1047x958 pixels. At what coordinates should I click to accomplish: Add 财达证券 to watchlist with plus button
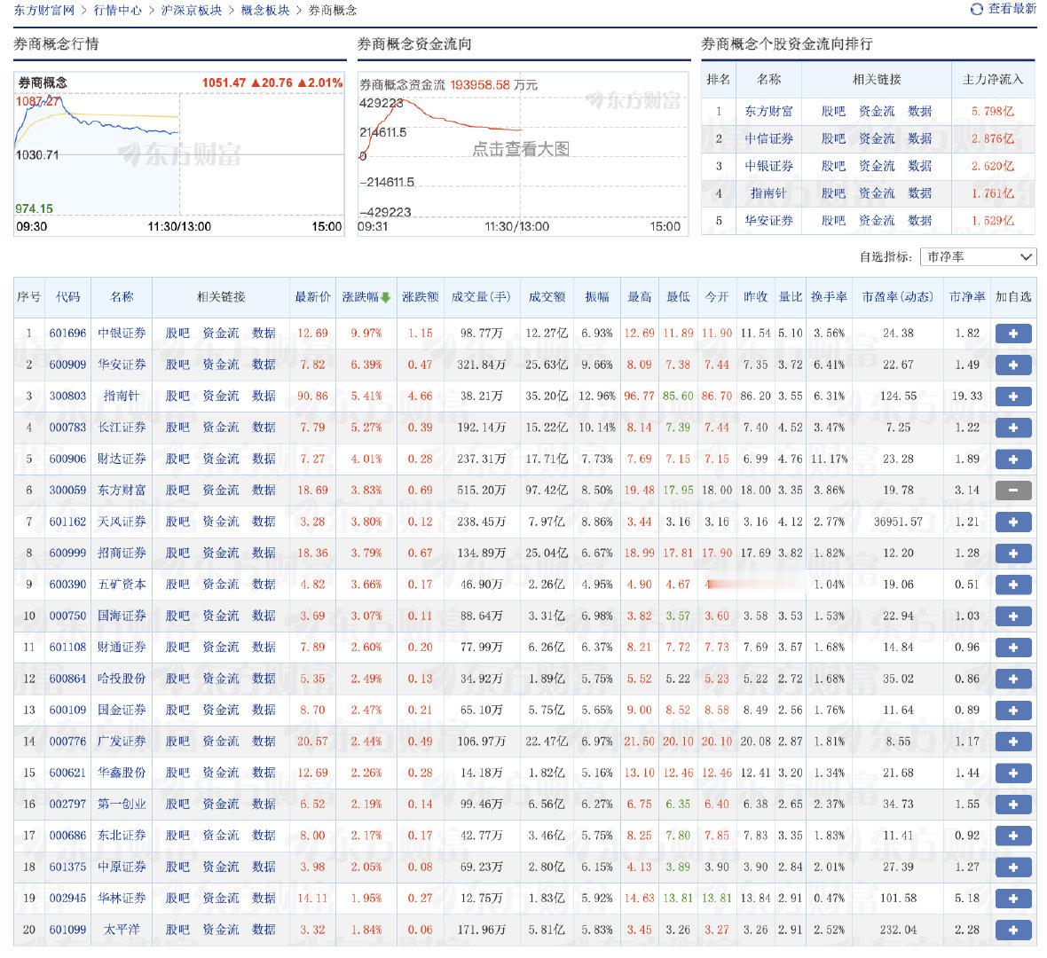coord(1013,459)
